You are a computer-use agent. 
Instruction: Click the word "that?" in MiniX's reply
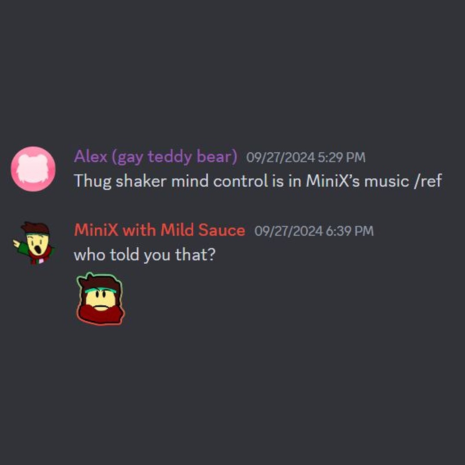[195, 255]
